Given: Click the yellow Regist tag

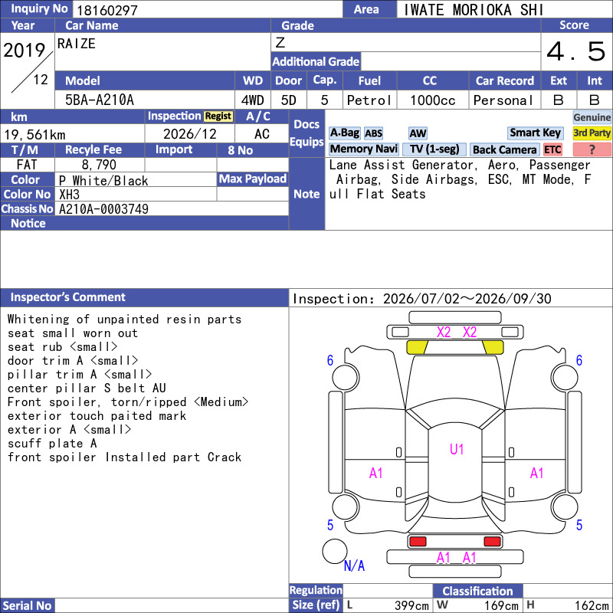Looking at the screenshot, I should pos(218,116).
